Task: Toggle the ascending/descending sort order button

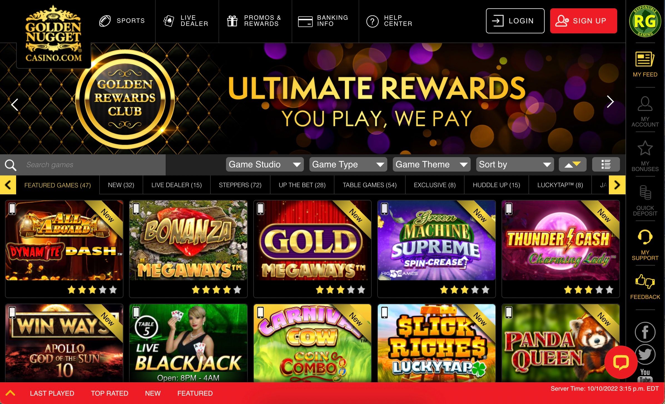Action: click(x=572, y=164)
